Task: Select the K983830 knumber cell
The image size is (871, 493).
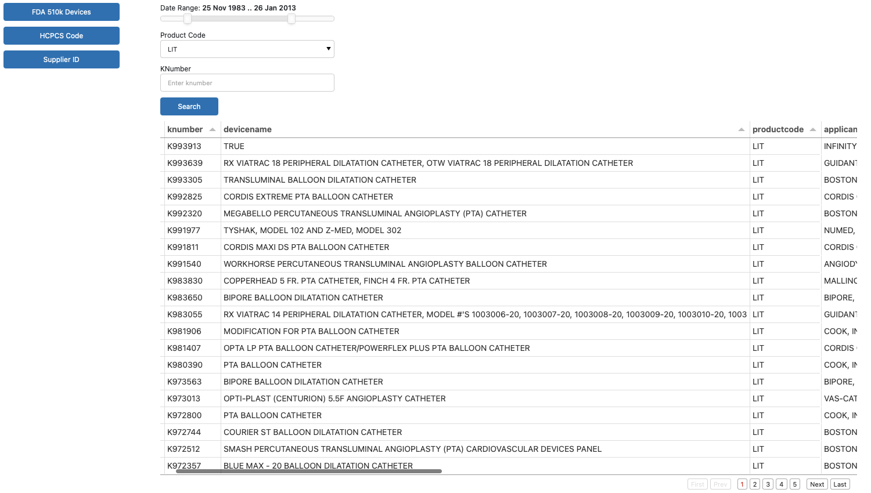Action: (193, 281)
